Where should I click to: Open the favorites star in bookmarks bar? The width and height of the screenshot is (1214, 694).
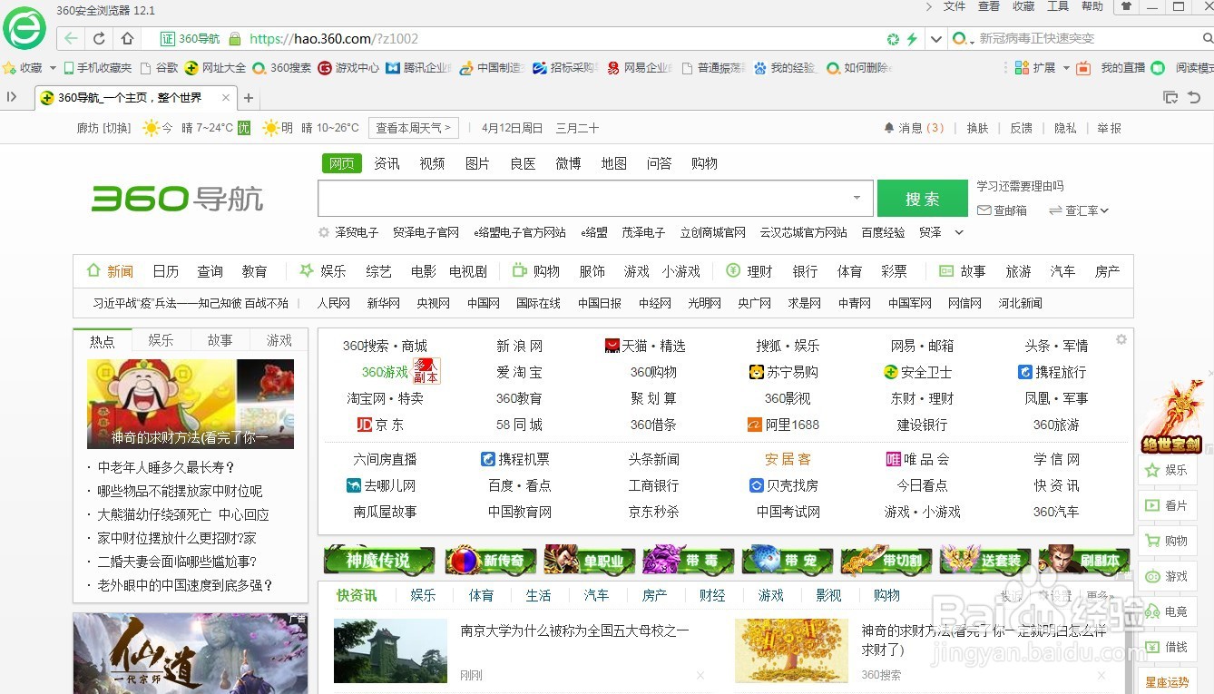[10, 68]
